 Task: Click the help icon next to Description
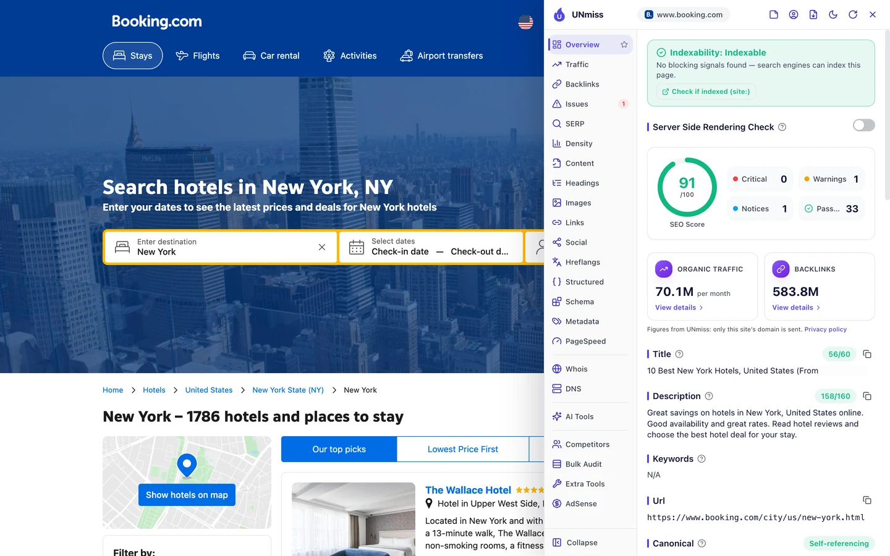point(709,396)
